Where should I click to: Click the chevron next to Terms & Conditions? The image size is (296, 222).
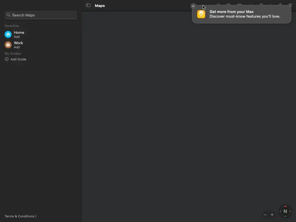(x=36, y=216)
